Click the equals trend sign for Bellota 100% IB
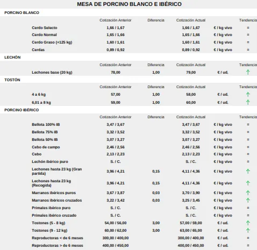 point(248,125)
